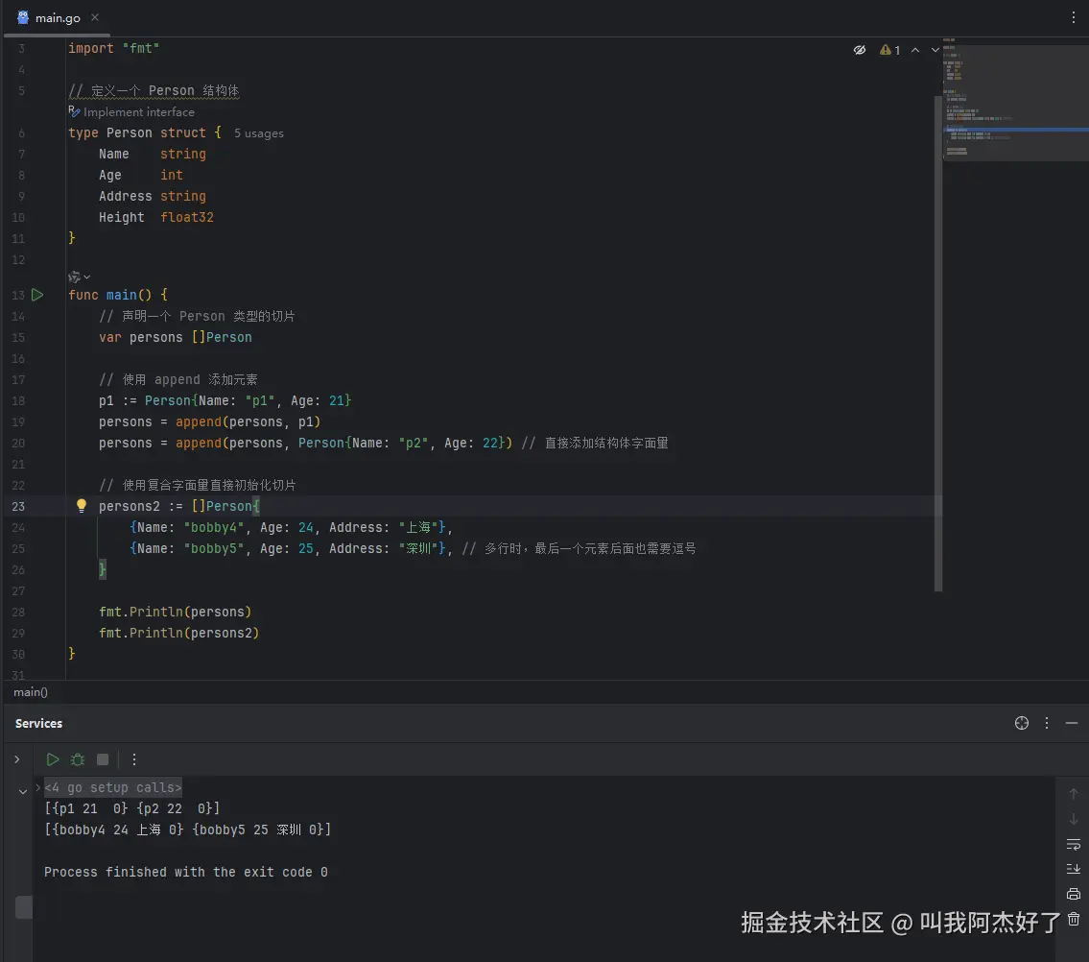Expand the '<4 go setup calls>' folded line
The image size is (1089, 962).
pos(113,787)
